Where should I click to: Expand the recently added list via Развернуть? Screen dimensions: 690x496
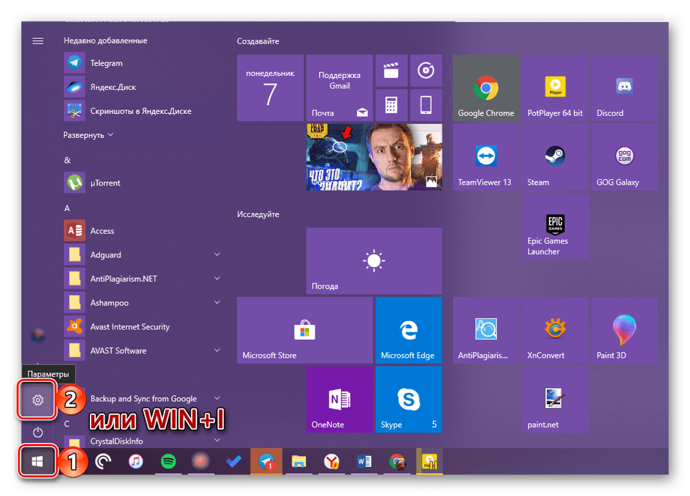coord(88,135)
